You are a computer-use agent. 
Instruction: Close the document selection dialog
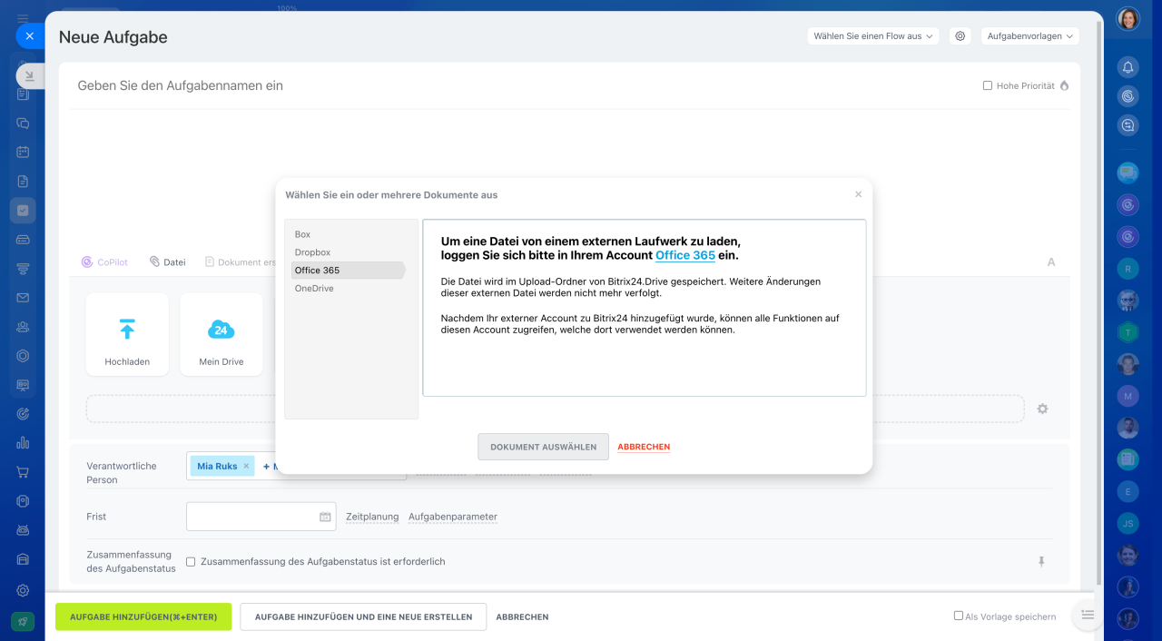tap(859, 194)
